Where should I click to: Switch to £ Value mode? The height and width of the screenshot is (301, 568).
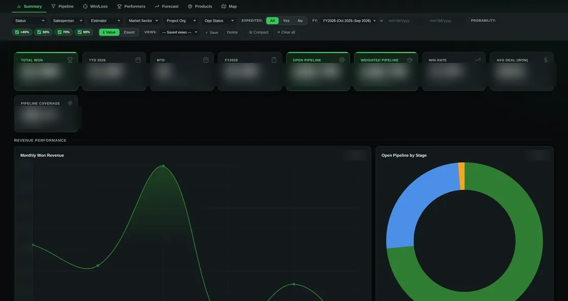(109, 32)
